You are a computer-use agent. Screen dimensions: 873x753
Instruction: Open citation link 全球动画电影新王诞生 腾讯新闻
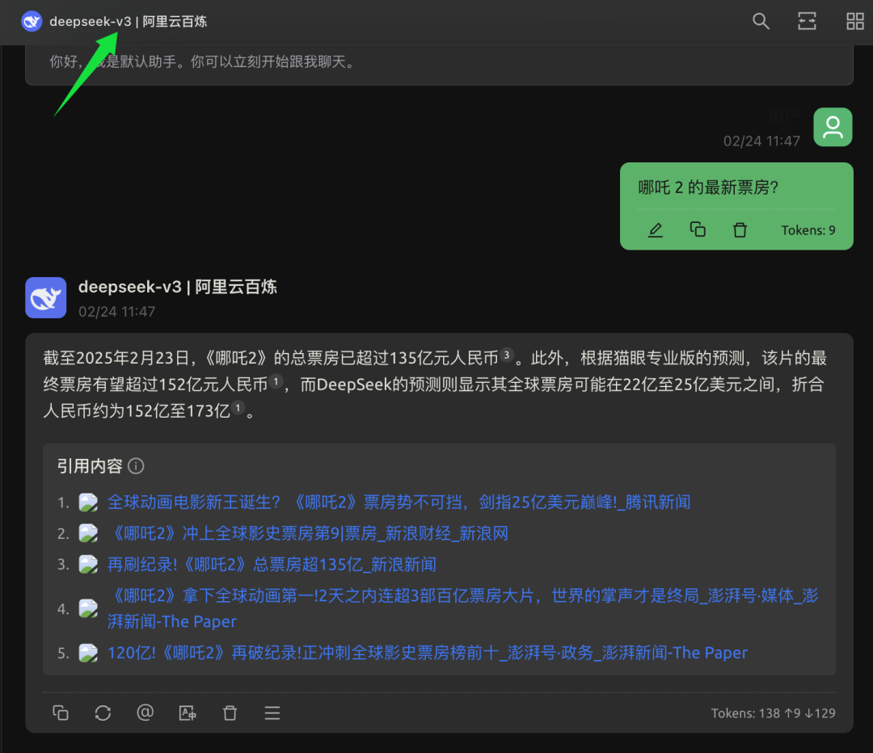(399, 503)
